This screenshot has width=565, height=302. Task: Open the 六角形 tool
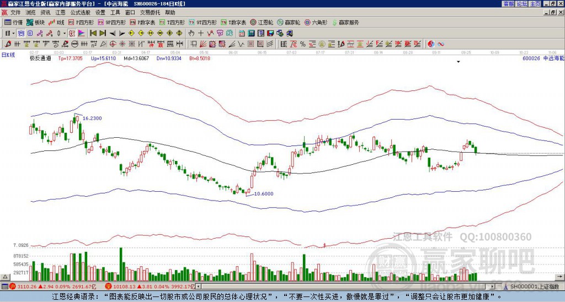(316, 22)
